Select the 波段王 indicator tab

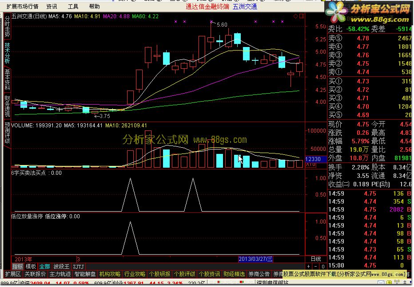tap(61, 267)
